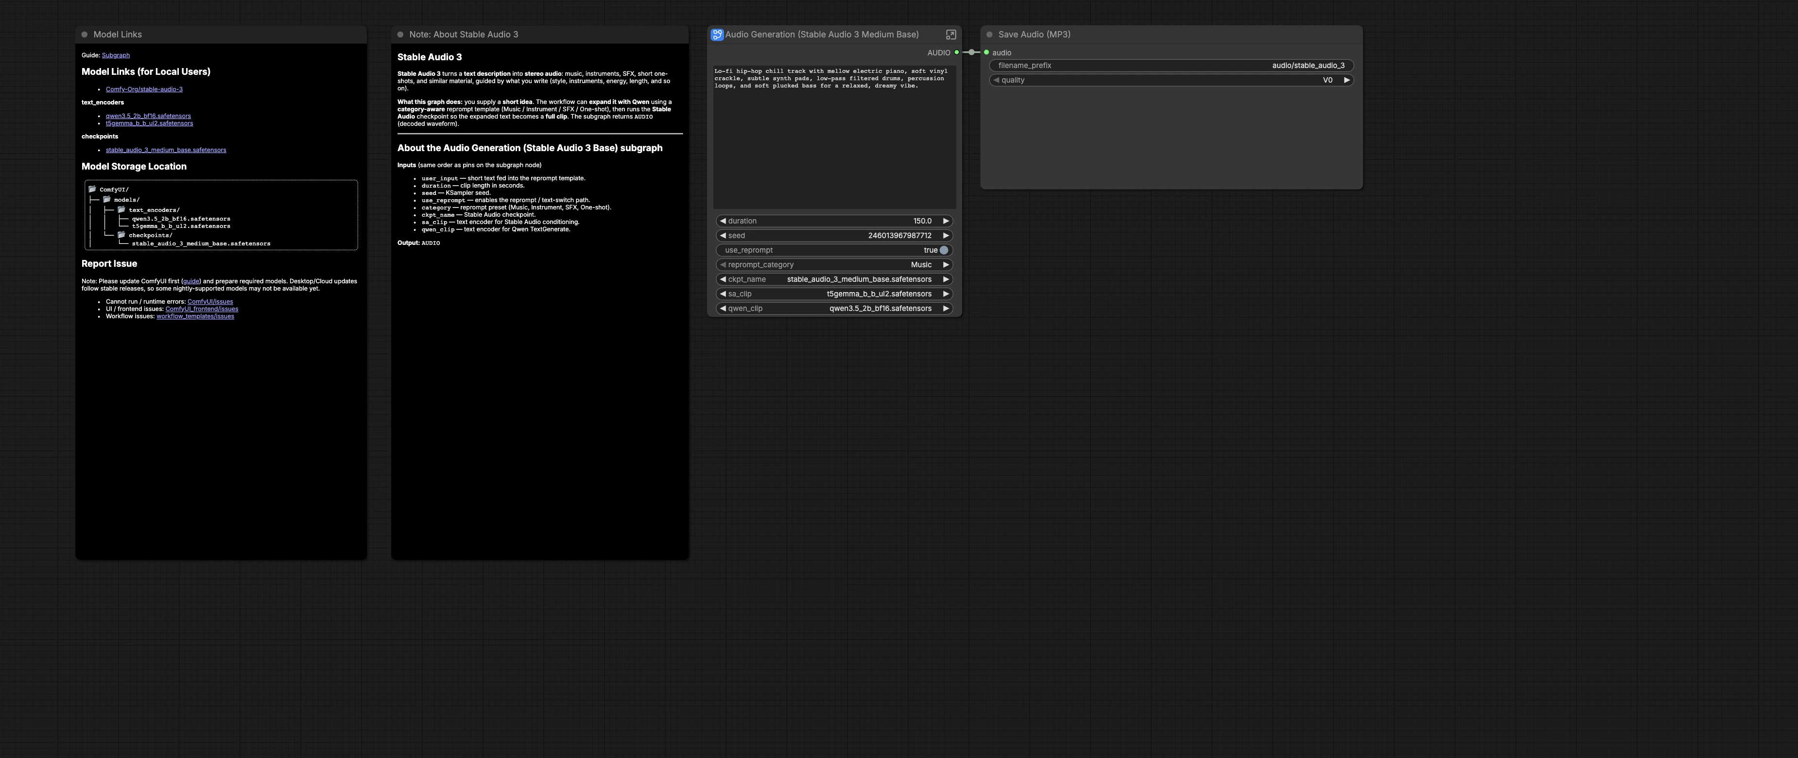Select next quality option in Save Audio
Image resolution: width=1798 pixels, height=758 pixels.
(1347, 80)
